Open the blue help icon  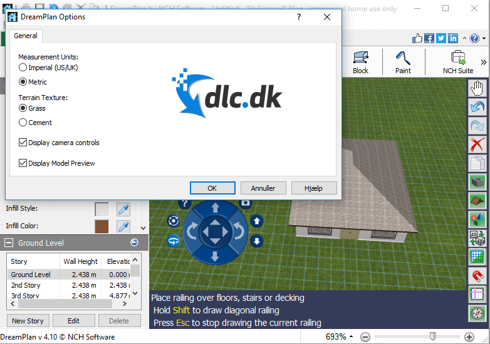click(x=474, y=38)
